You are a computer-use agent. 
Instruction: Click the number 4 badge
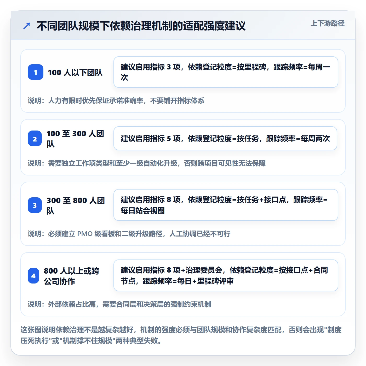coord(33,276)
